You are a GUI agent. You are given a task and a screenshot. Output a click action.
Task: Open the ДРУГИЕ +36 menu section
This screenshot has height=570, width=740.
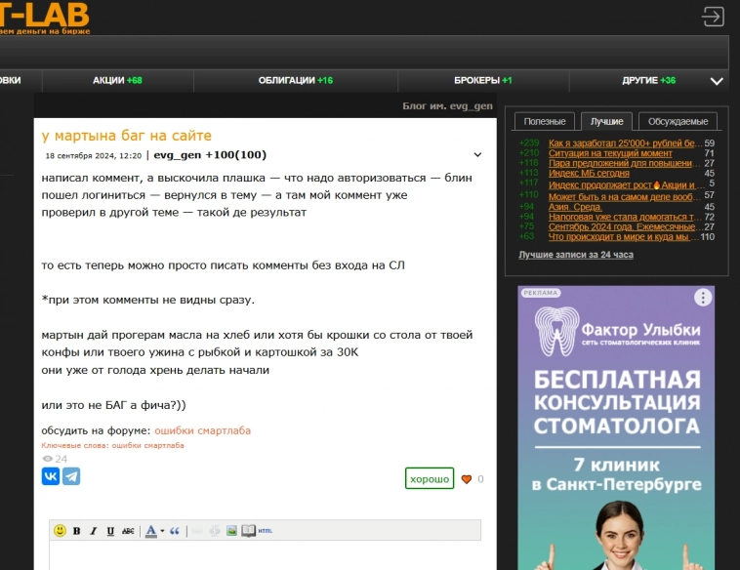coord(648,81)
